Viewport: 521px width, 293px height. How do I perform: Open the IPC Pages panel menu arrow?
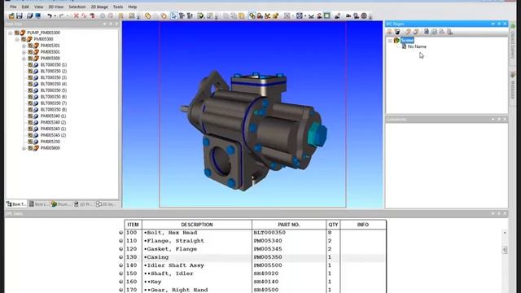[493, 24]
